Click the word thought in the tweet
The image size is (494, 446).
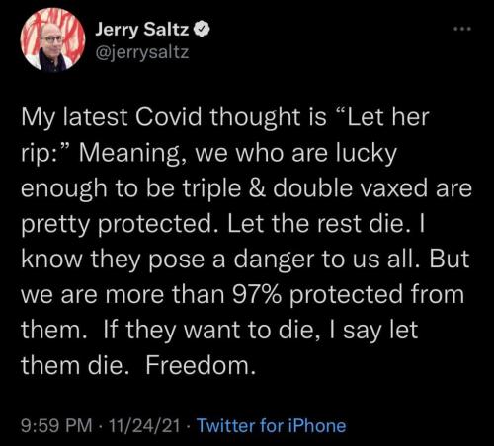coord(252,117)
